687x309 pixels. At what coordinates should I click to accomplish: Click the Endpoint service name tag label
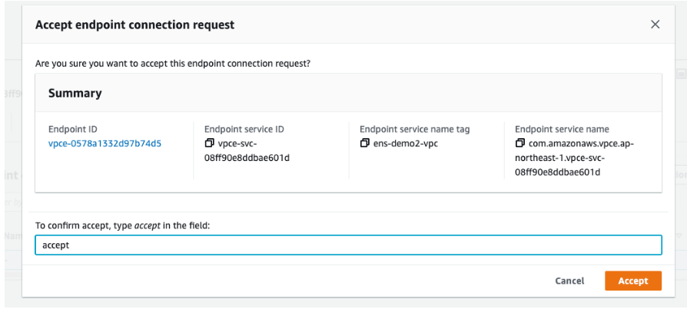tap(414, 130)
